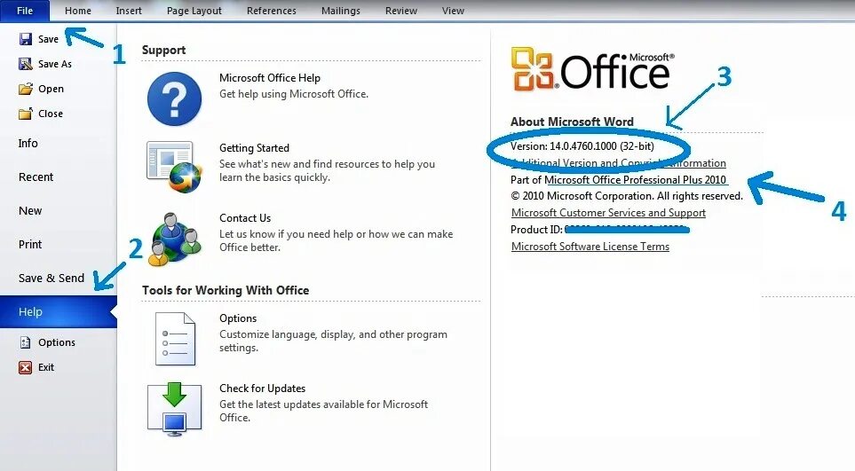The image size is (855, 471).
Task: Open Microsoft Software License Terms link
Action: (x=590, y=247)
